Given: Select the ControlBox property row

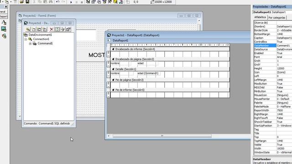Looking at the screenshot, I should tap(273, 42).
